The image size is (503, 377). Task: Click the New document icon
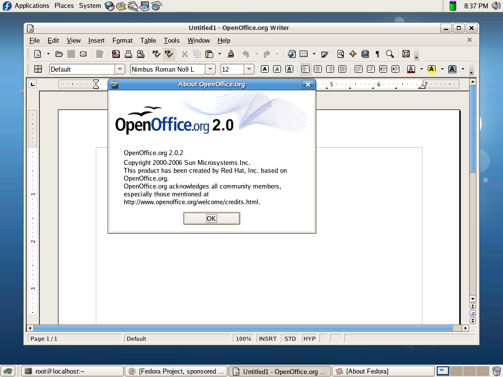pos(38,54)
